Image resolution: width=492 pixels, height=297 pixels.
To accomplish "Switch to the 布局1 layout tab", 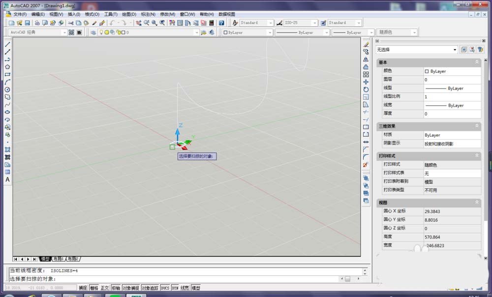I will pos(59,259).
